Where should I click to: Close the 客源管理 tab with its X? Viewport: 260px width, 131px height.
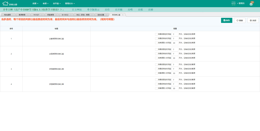pyautogui.click(x=27, y=15)
